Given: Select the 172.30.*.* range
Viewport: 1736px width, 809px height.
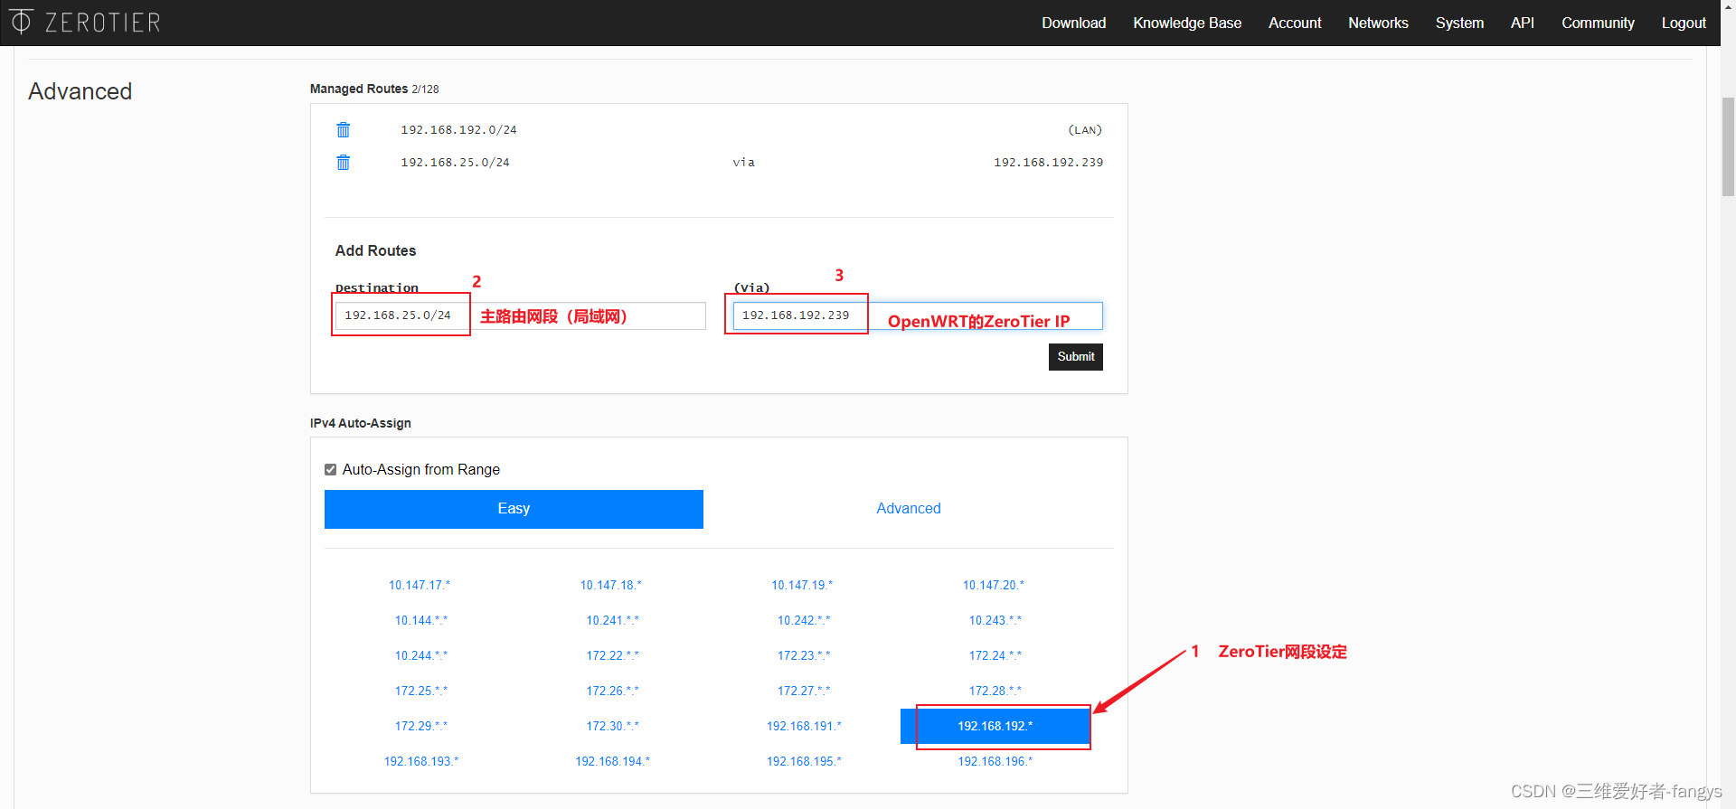Looking at the screenshot, I should click(x=612, y=726).
